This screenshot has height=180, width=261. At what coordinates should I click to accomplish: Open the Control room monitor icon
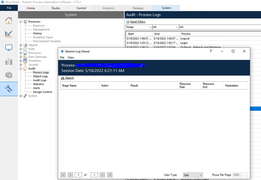(x=9, y=48)
